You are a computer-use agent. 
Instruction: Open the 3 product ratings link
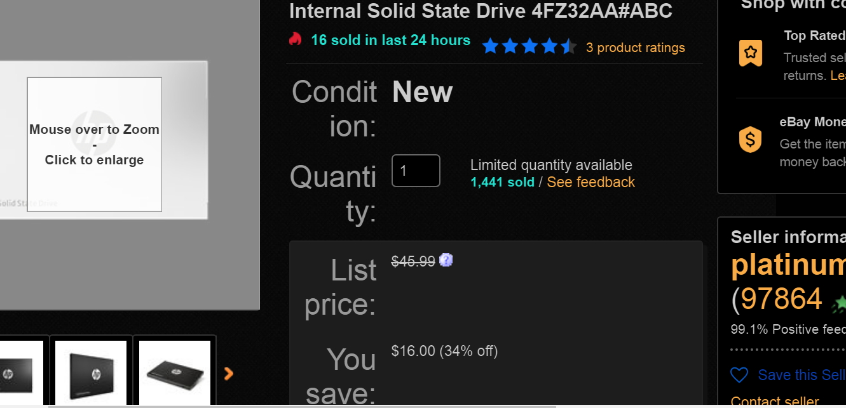point(635,48)
